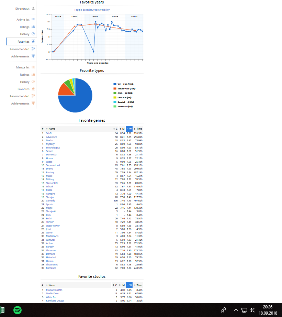Sort the genres table by the highlighted W column

pyautogui.click(x=129, y=129)
